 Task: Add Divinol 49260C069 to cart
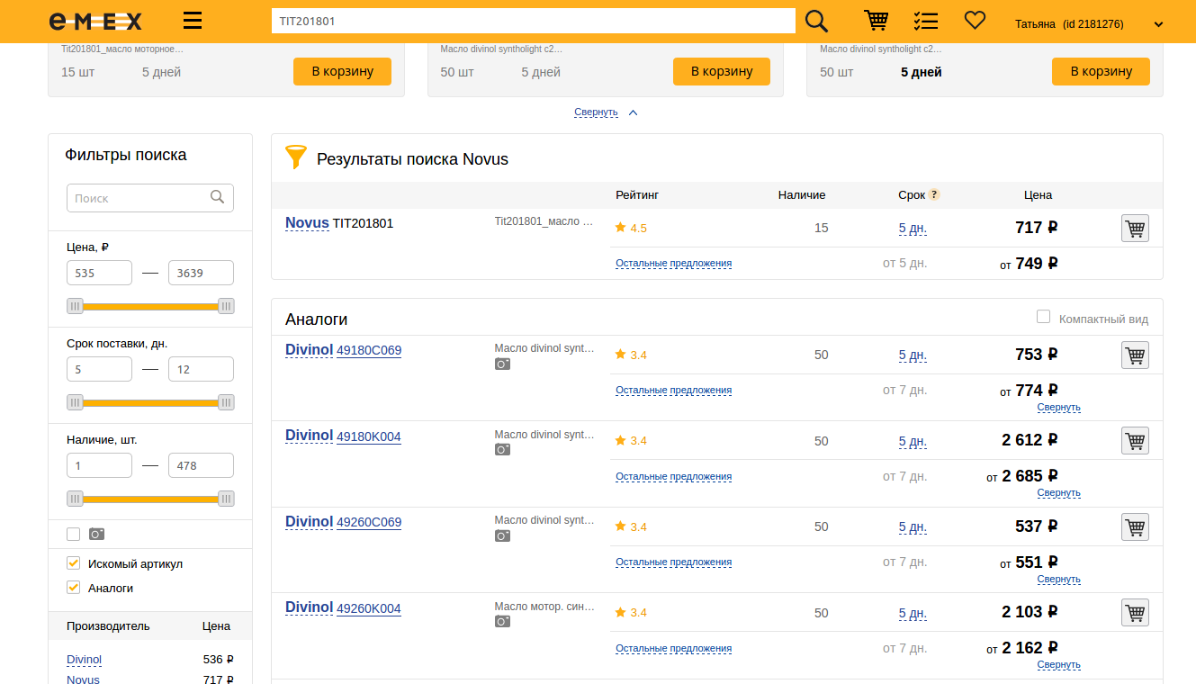pyautogui.click(x=1135, y=526)
